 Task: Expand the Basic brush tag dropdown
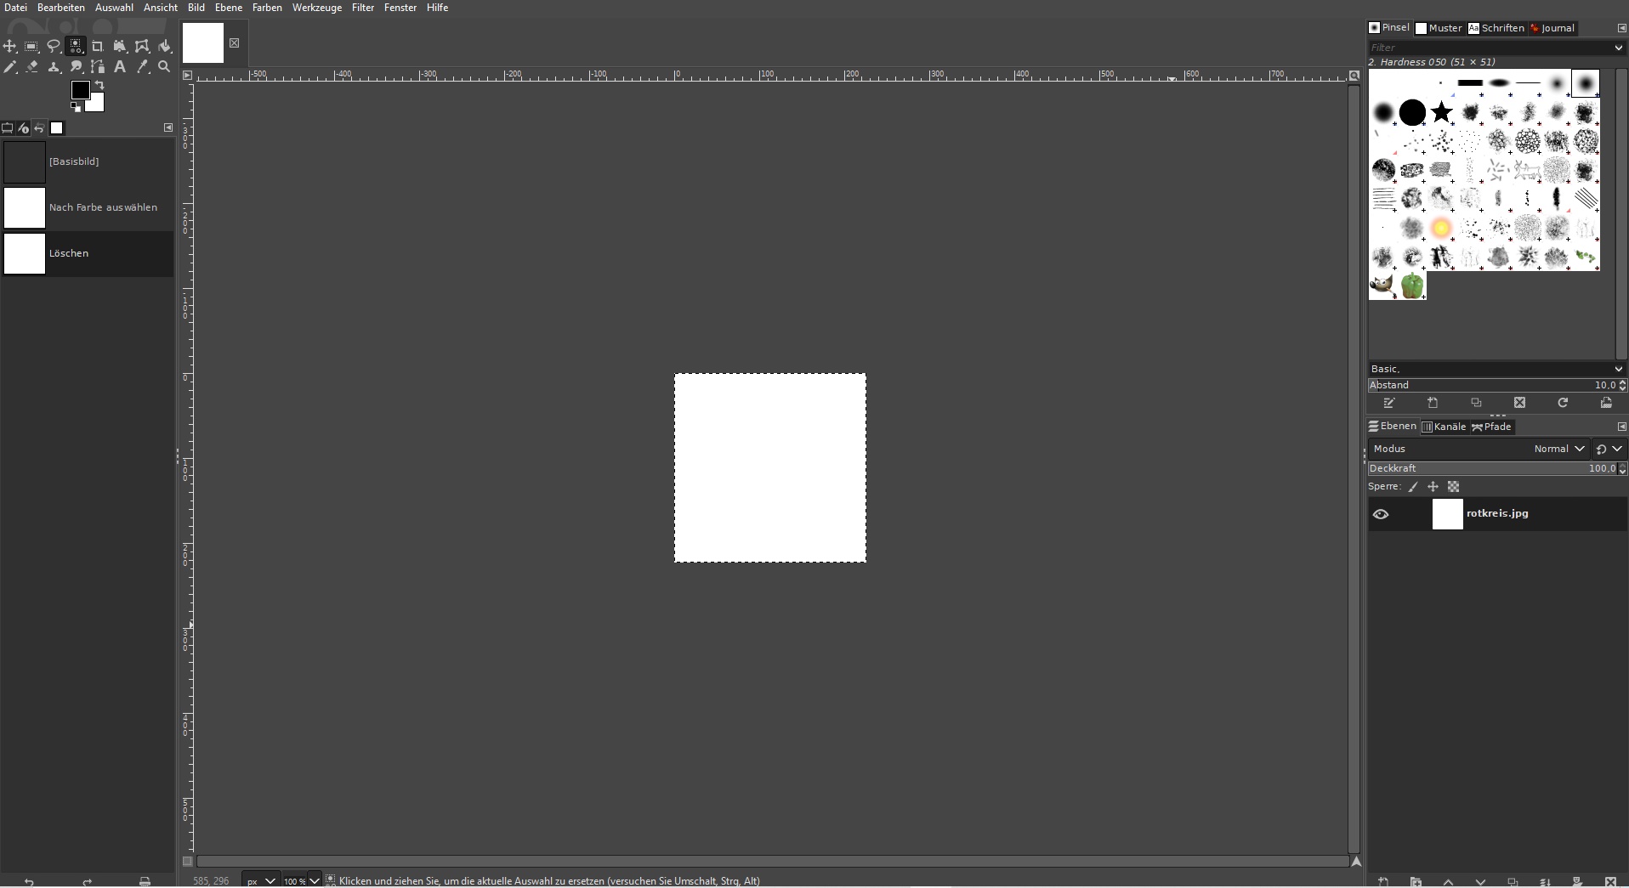[x=1617, y=369]
